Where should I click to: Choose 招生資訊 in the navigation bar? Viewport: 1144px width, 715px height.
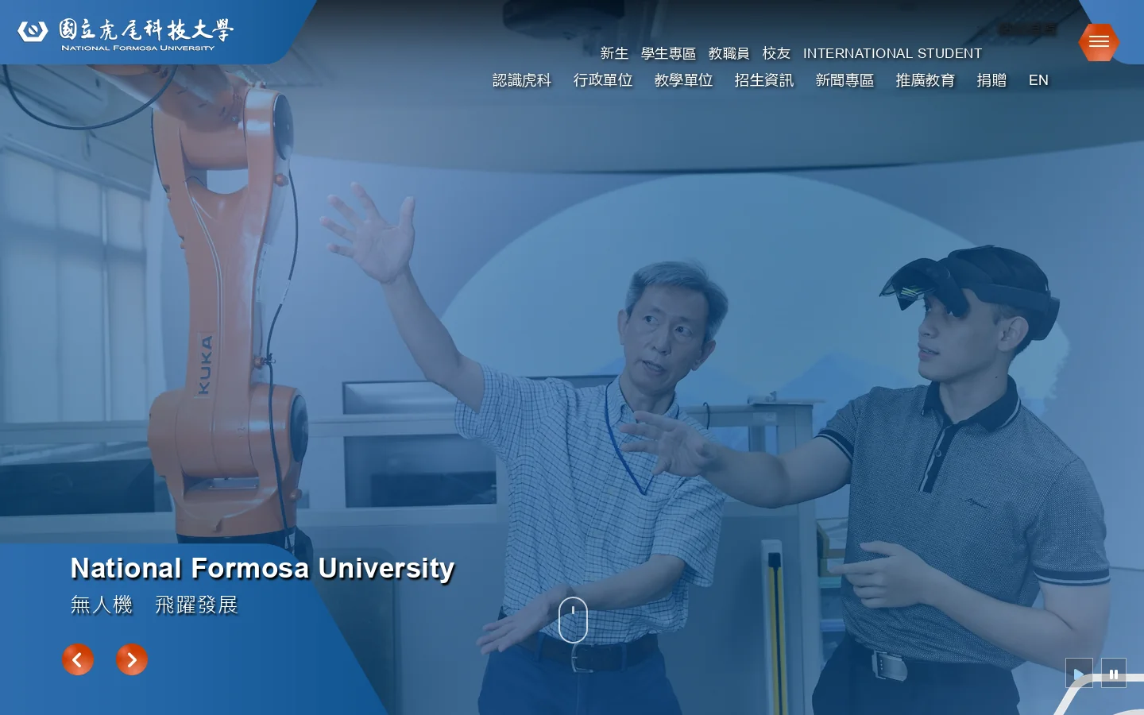764,80
